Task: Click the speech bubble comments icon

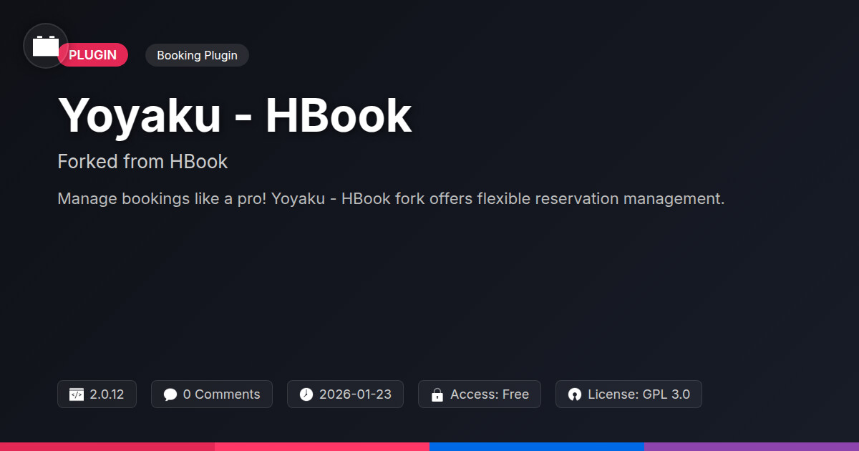Action: click(x=170, y=394)
